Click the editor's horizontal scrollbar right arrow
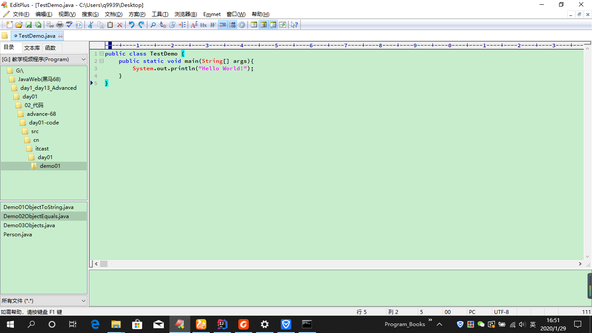 tap(580, 264)
